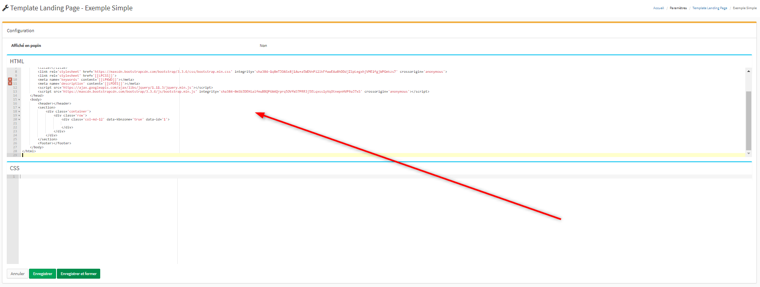This screenshot has width=760, height=287.
Task: Click the [[LPCSS]] stylesheet line 9
Action: pyautogui.click(x=77, y=76)
